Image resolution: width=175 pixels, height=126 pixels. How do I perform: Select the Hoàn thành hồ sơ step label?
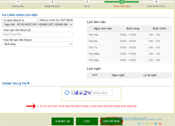[156, 6]
